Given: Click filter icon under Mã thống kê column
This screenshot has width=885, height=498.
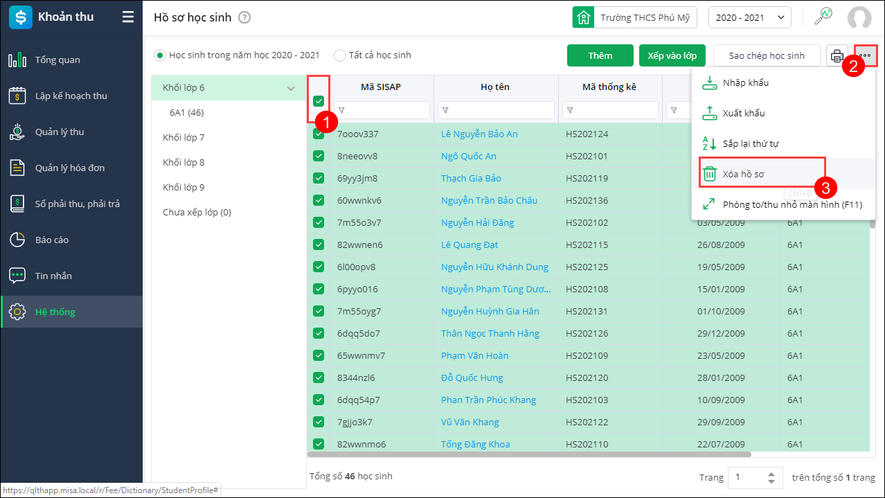Looking at the screenshot, I should point(571,110).
